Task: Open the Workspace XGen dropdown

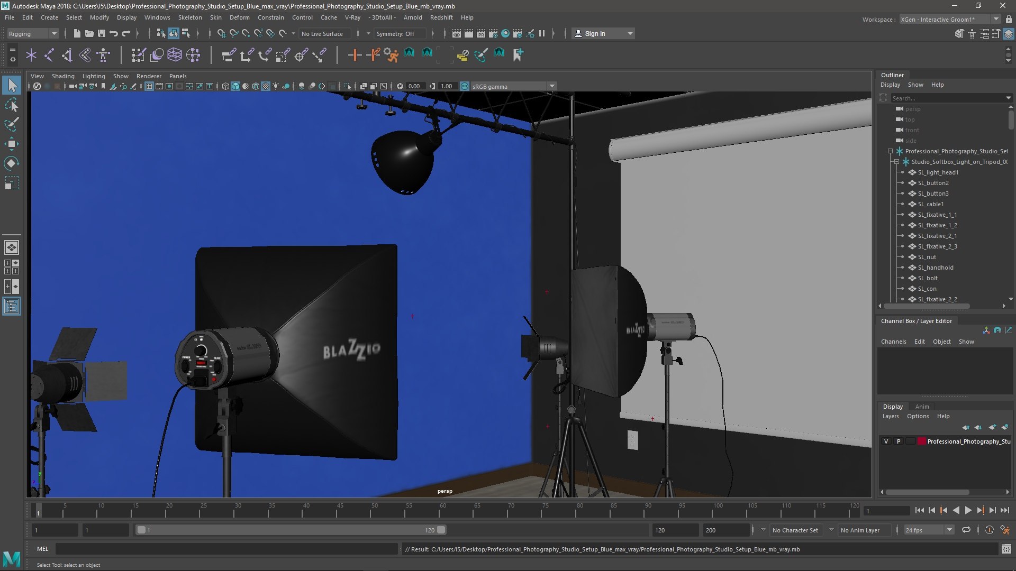Action: [949, 19]
